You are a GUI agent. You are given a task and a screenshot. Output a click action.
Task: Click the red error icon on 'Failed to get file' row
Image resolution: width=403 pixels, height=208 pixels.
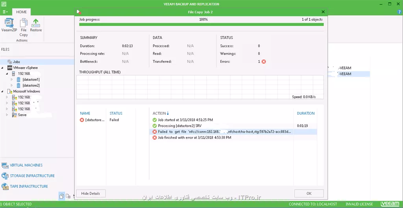tap(154, 131)
